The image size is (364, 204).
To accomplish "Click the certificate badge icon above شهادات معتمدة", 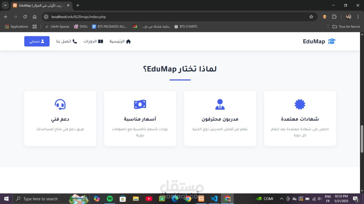I will [300, 104].
